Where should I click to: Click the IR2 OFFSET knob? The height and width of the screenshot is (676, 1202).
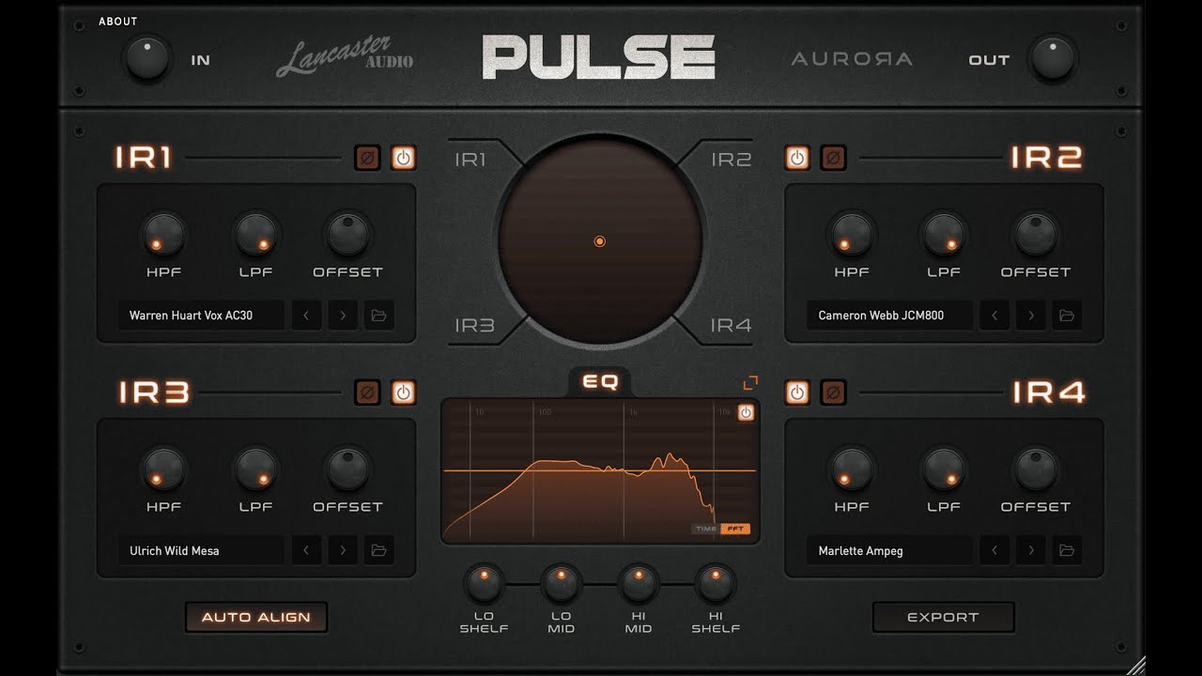(1036, 234)
